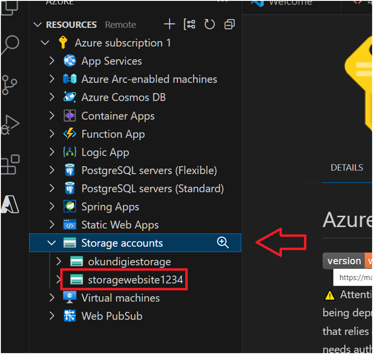Expand the Container Apps node

point(52,116)
